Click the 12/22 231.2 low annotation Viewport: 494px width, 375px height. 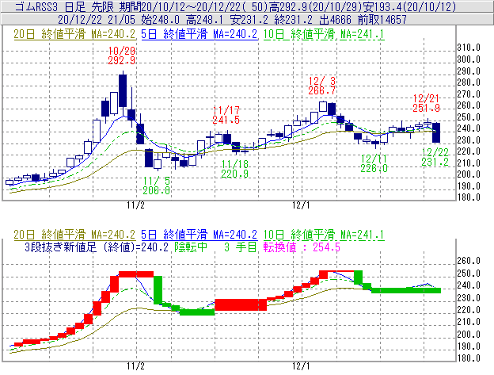[435, 157]
